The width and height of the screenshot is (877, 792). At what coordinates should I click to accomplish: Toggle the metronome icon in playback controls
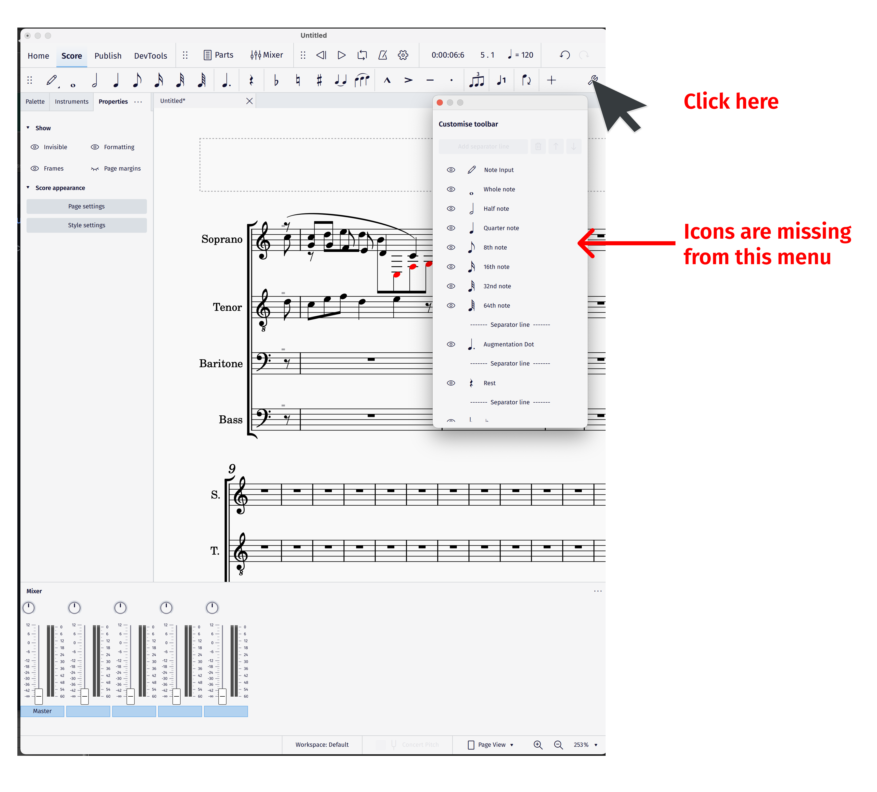(382, 55)
